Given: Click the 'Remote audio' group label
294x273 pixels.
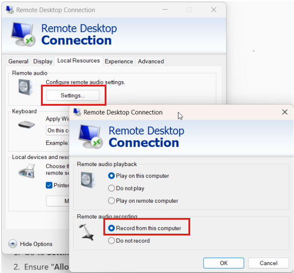Looking at the screenshot, I should coord(30,73).
